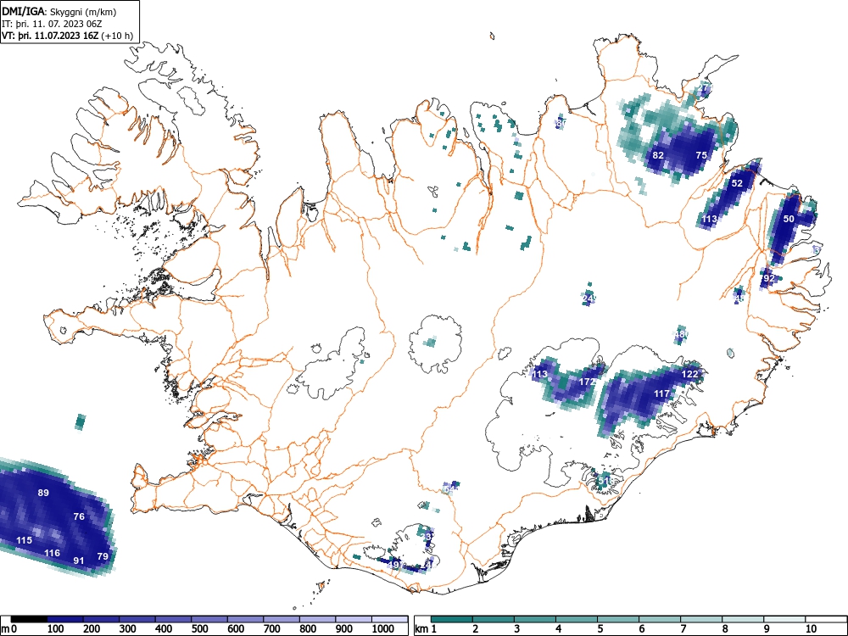Screen dimensions: 848x636
Task: Click the 'DMI/IGA: Skyggni (m/km)' title text
Action: 59,12
